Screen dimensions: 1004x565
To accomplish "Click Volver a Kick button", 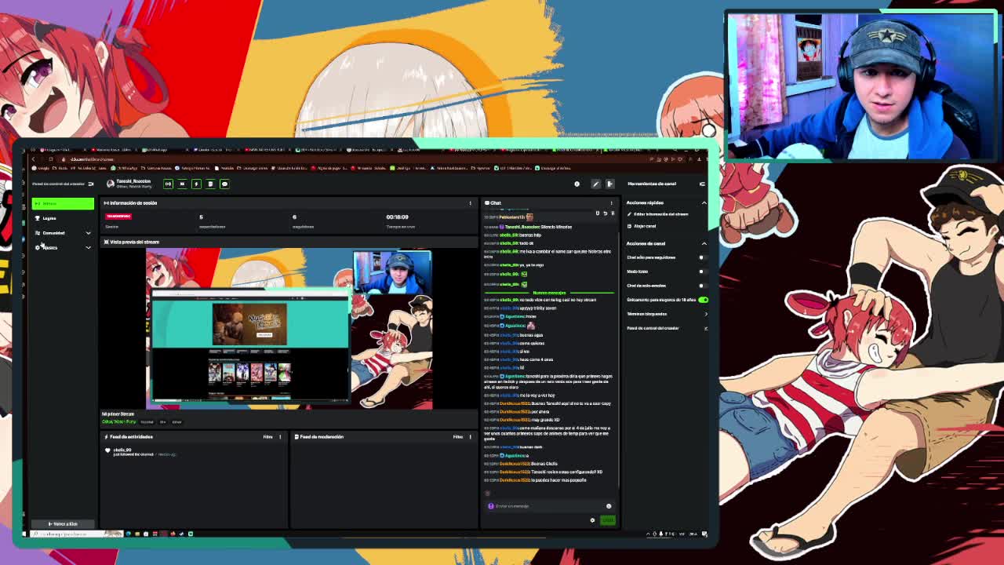I will pyautogui.click(x=63, y=523).
